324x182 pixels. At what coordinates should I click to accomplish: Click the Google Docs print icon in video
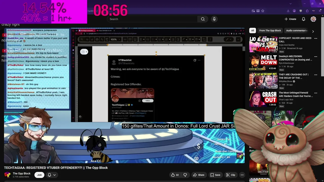tap(97, 39)
